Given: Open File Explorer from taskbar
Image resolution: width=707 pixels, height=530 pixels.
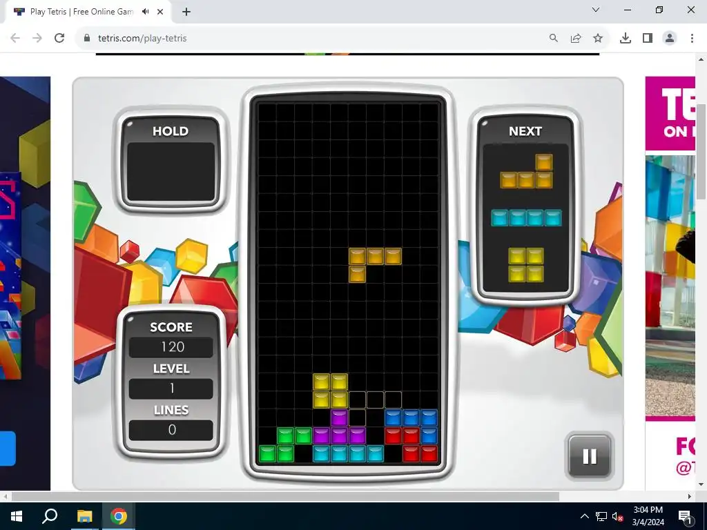Looking at the screenshot, I should pyautogui.click(x=84, y=516).
